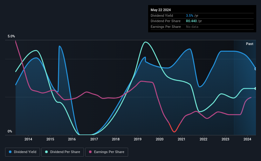Click the 2014 x-axis label
261x161 pixels.
(x=28, y=139)
